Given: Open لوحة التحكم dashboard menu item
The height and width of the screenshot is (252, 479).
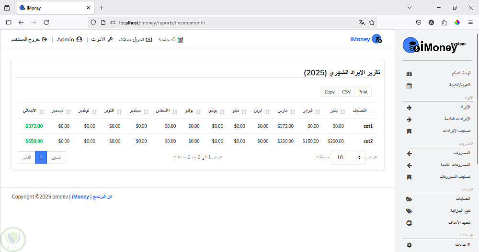Looking at the screenshot, I should (461, 73).
